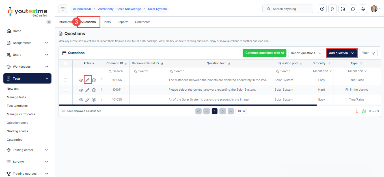Click the Search anything field
Screen dimensions: 384x177
[288, 9]
